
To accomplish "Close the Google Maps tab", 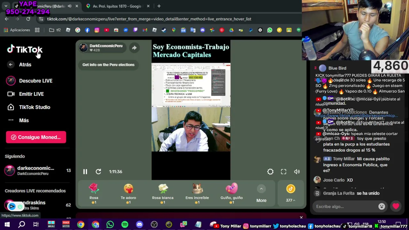I will 148,6.
